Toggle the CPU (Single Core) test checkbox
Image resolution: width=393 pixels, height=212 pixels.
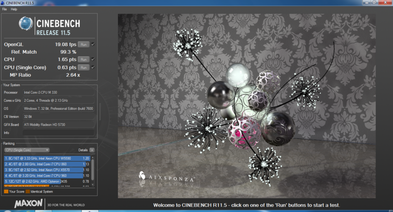click(x=93, y=67)
